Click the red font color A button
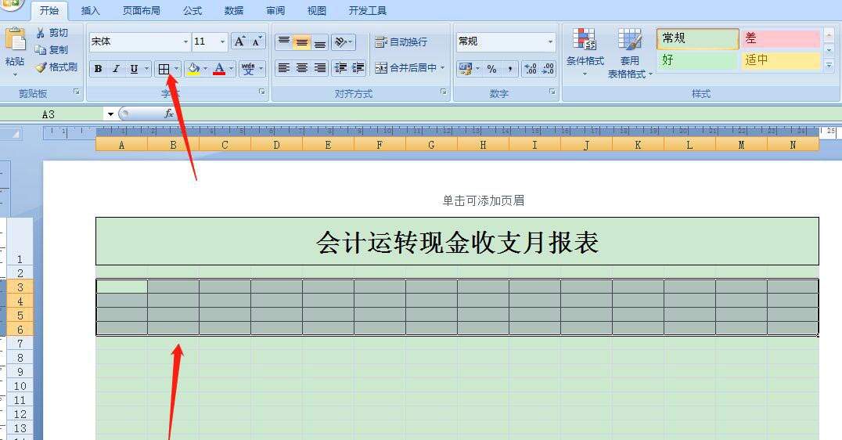This screenshot has height=440, width=842. (219, 69)
